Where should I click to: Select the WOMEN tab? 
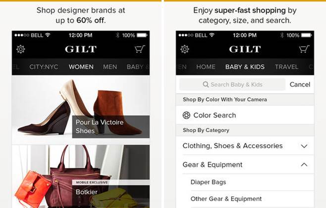[x=81, y=67]
